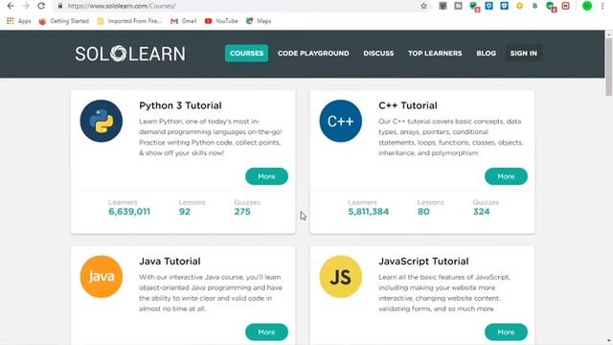Open Code Playground from navigation

(313, 54)
